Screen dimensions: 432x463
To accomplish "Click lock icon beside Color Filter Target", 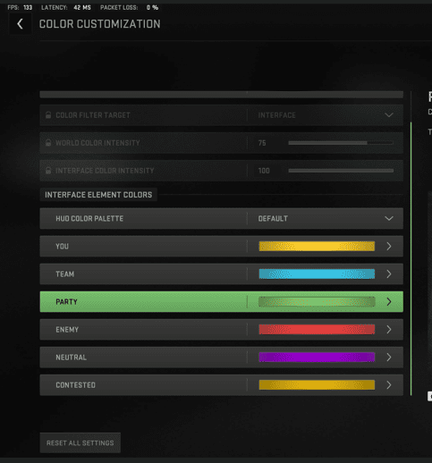I will (48, 115).
